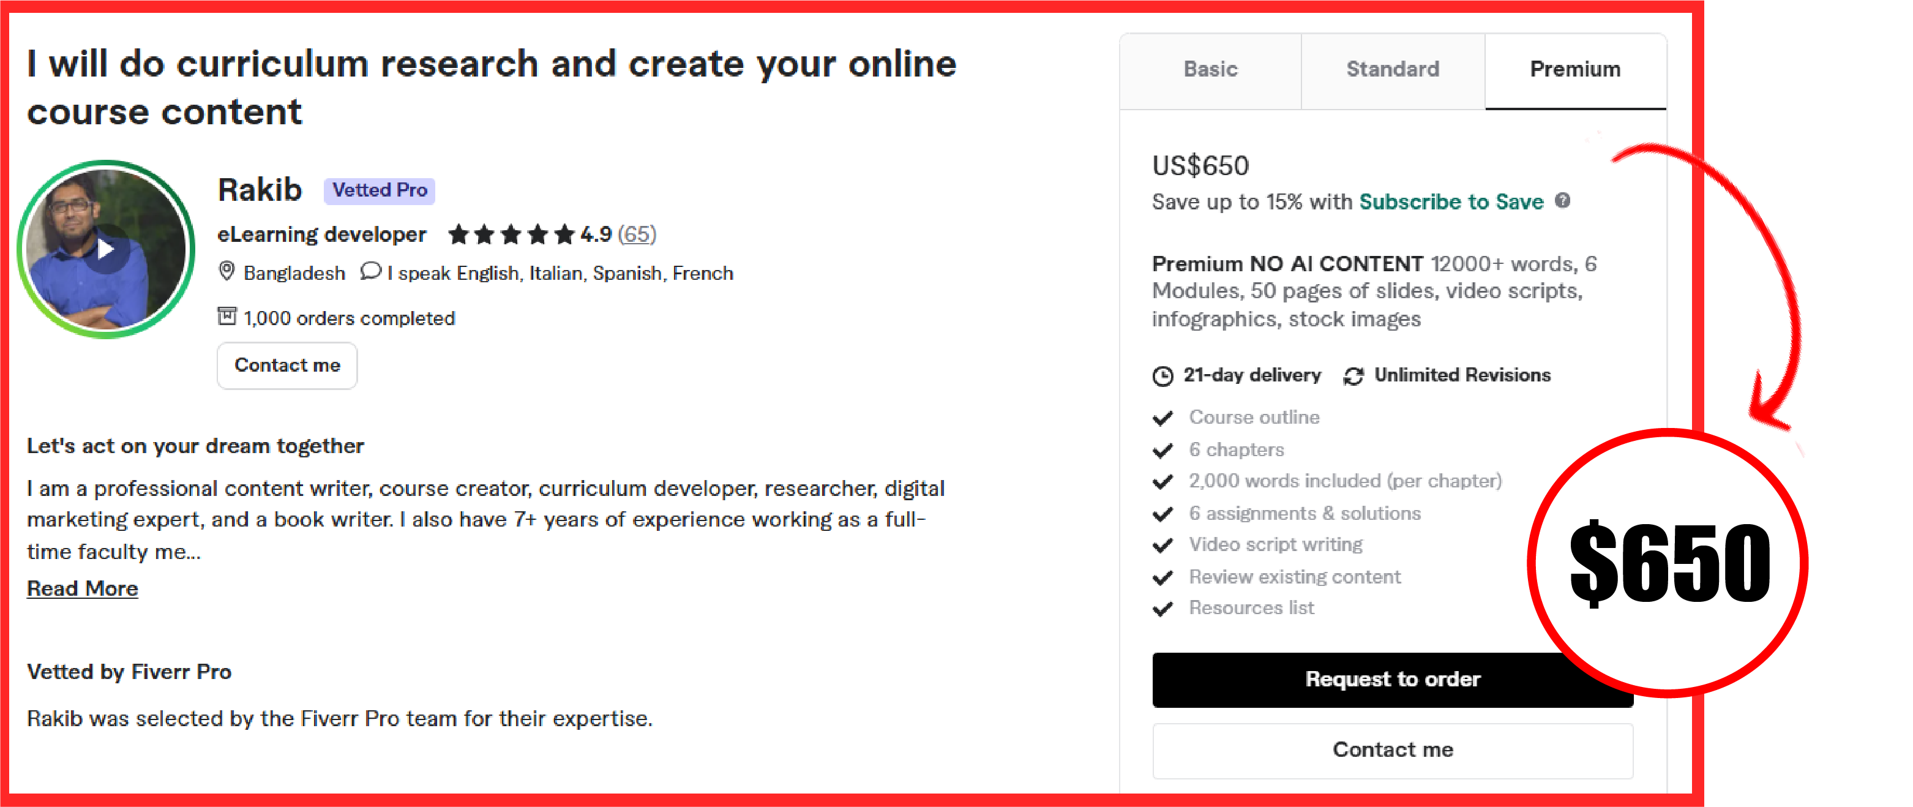Open the 65 reviews count link

637,235
